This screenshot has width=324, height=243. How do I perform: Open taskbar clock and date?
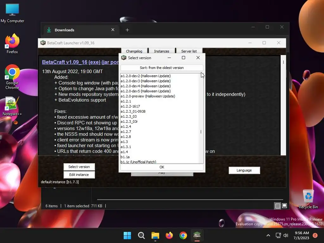tap(302, 235)
